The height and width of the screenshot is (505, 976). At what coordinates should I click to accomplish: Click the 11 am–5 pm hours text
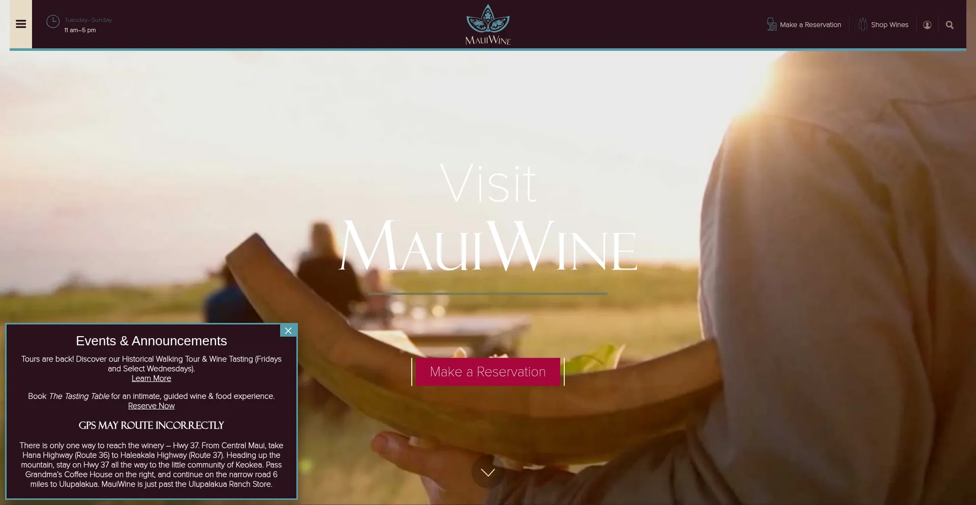[80, 31]
